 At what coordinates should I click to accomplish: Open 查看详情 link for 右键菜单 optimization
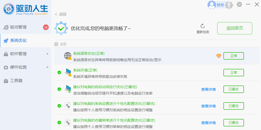(208, 123)
